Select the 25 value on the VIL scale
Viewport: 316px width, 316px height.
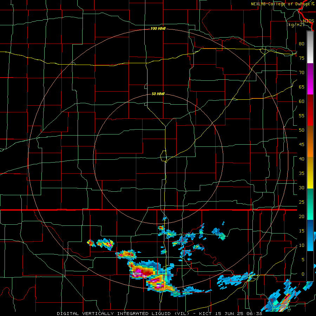tap(302, 202)
